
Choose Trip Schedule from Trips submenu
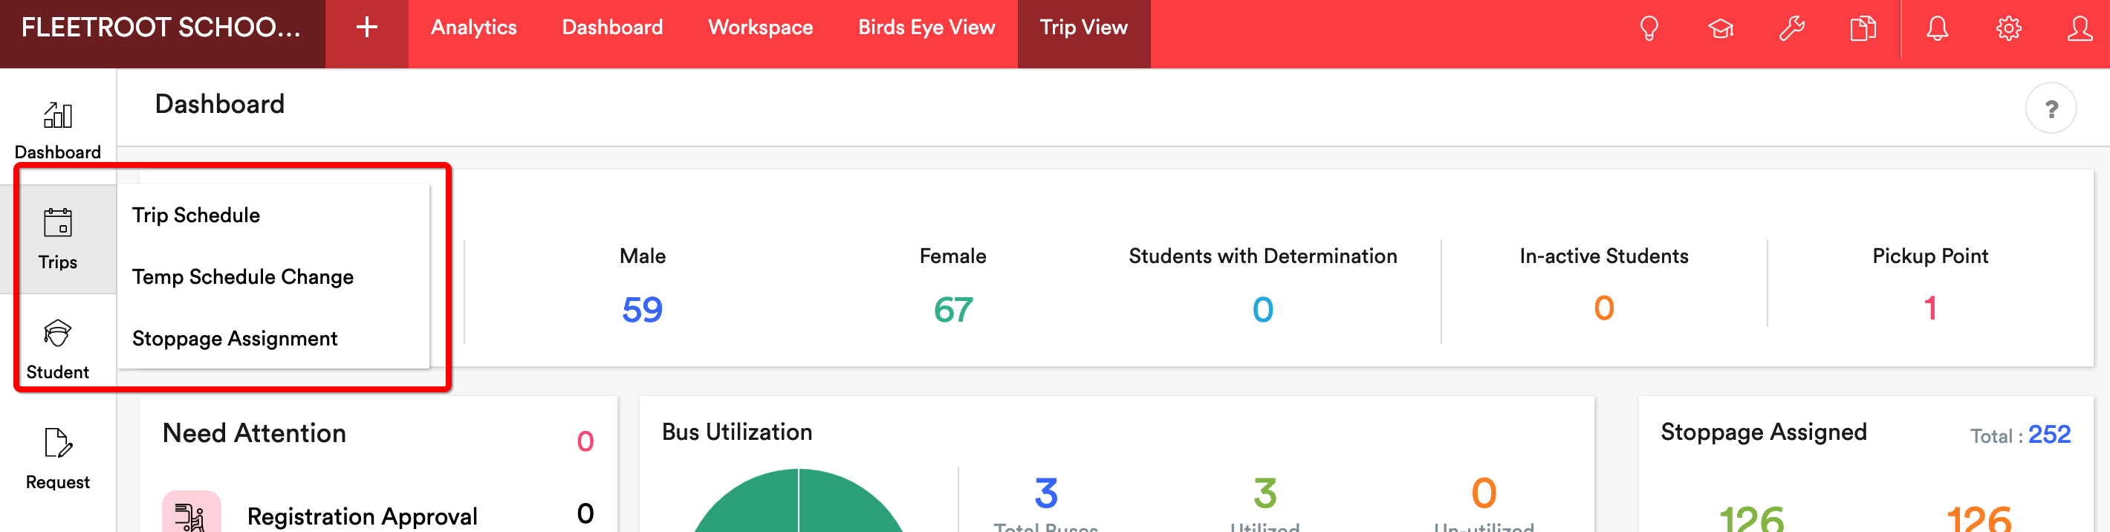[195, 215]
